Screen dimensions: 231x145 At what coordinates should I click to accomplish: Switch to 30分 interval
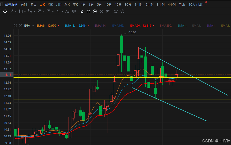pos(128,5)
